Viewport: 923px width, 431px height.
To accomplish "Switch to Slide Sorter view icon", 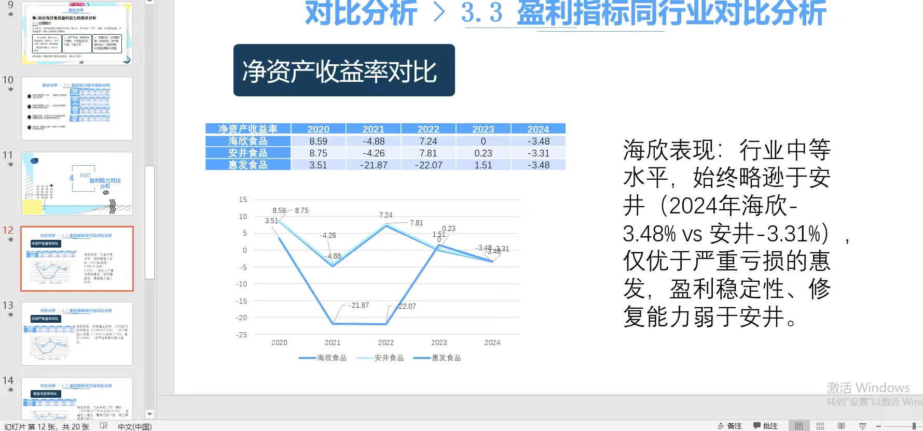I will click(x=820, y=426).
